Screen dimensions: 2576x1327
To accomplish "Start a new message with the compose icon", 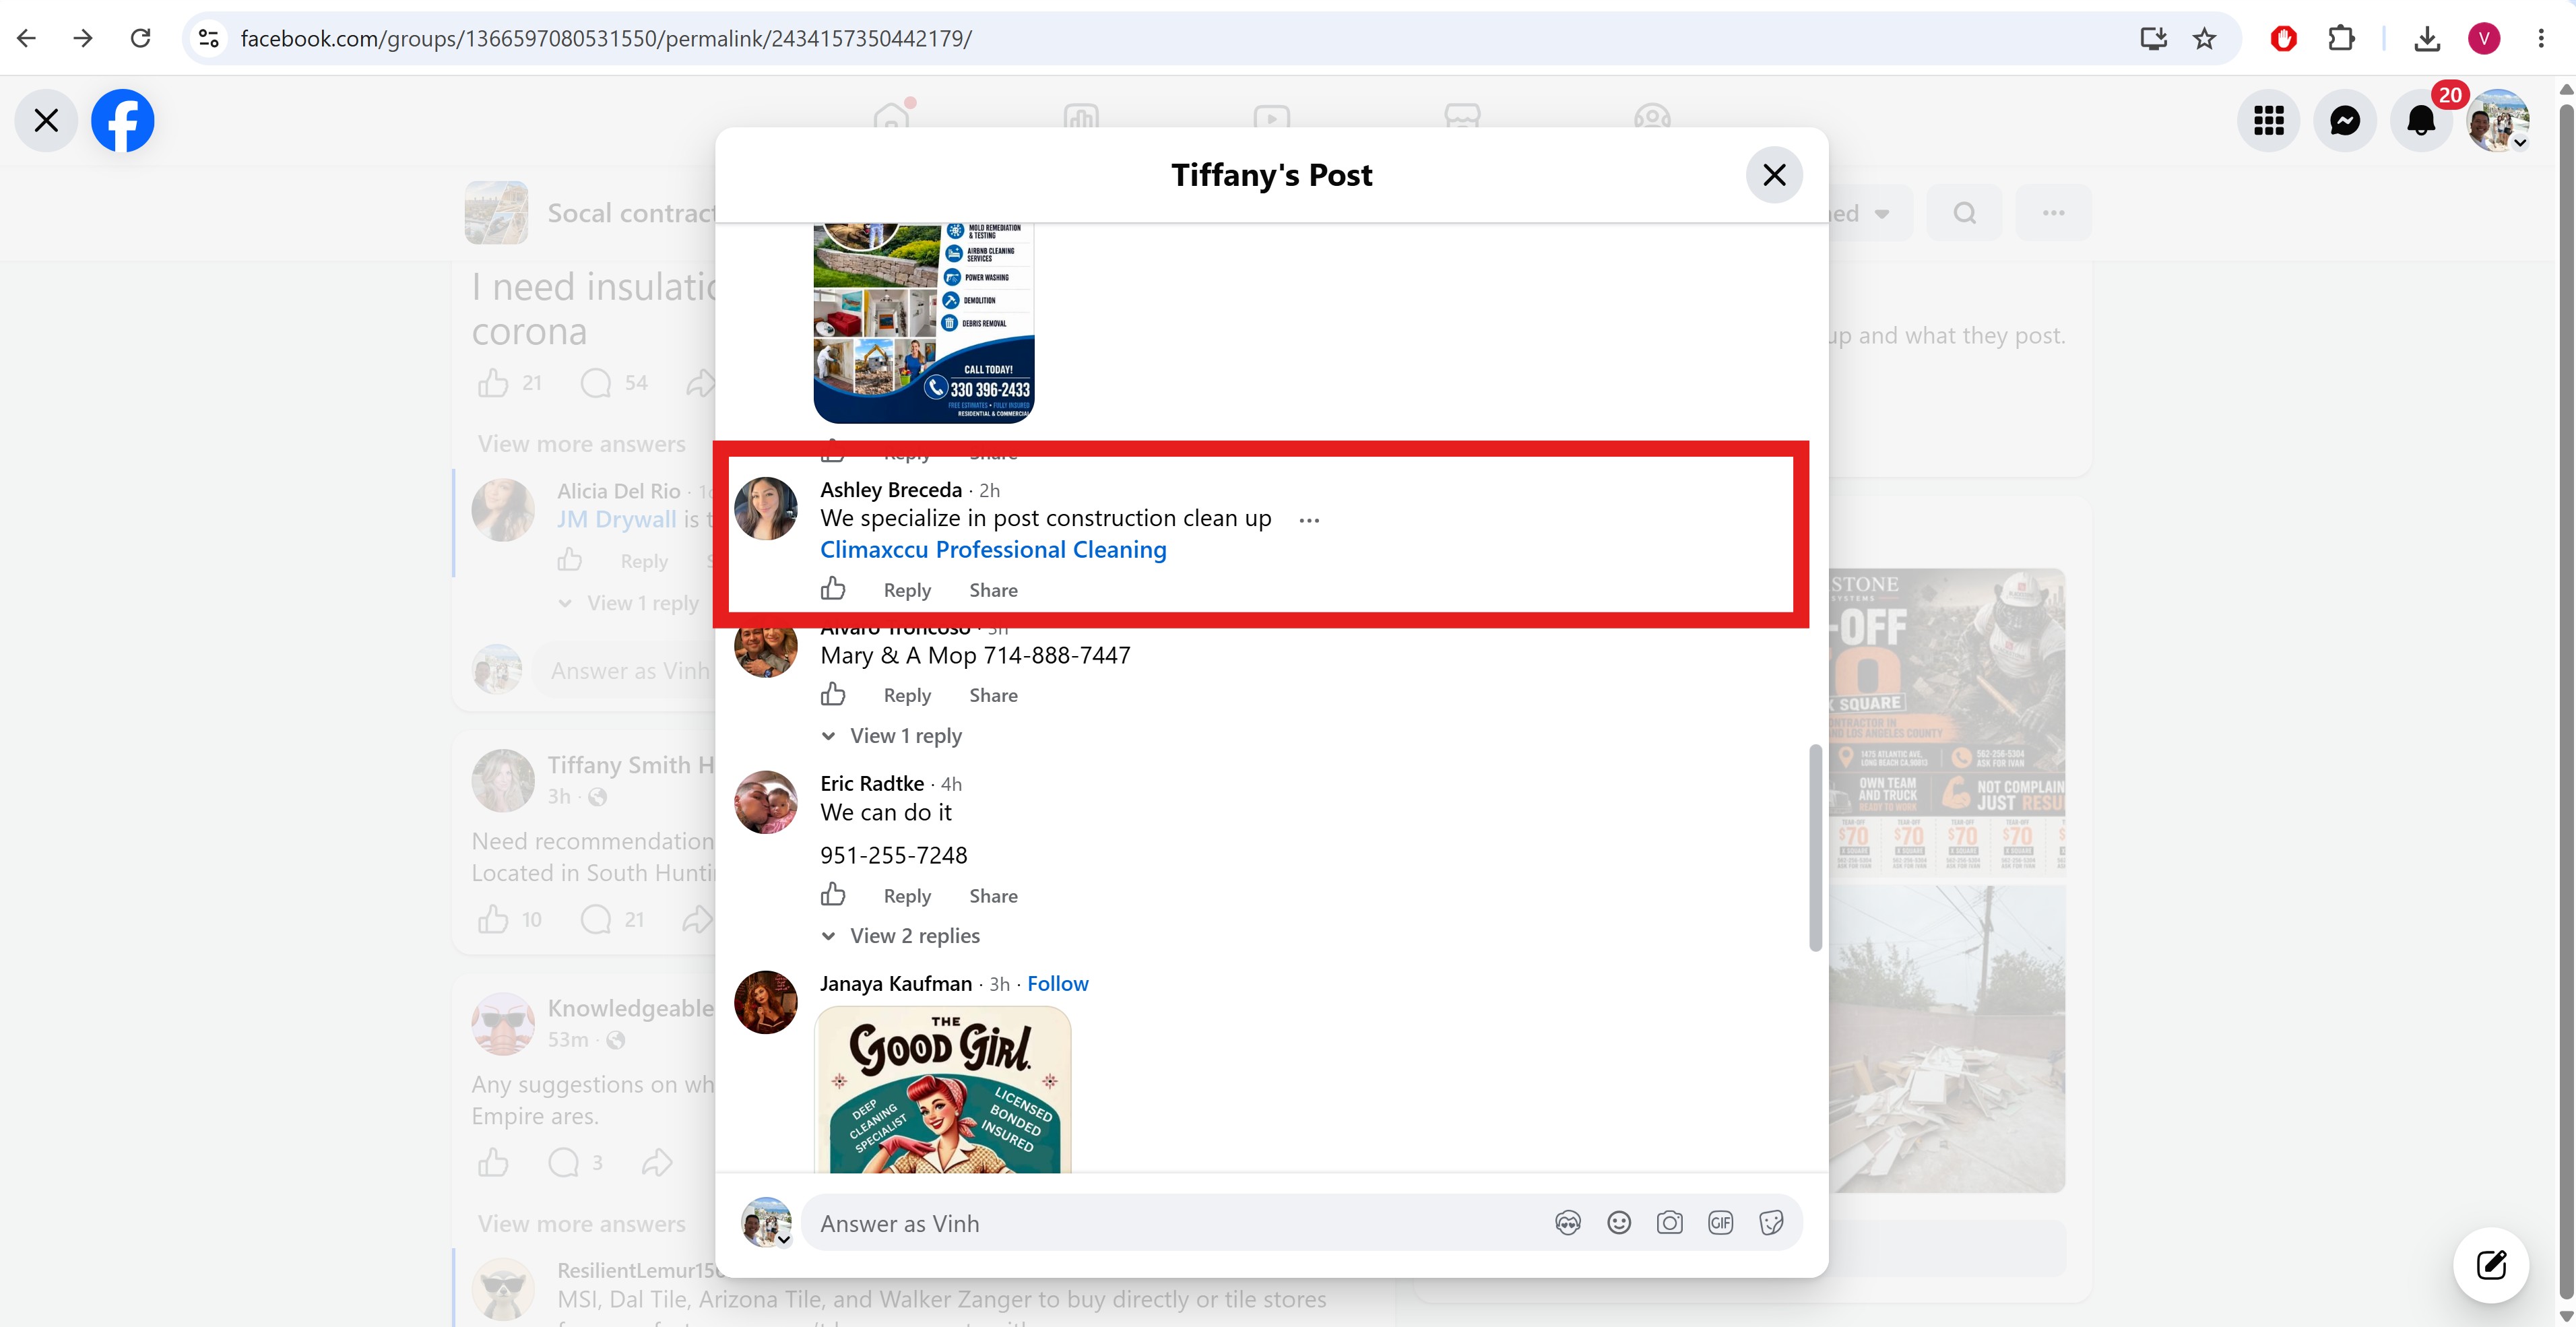I will 2490,1265.
